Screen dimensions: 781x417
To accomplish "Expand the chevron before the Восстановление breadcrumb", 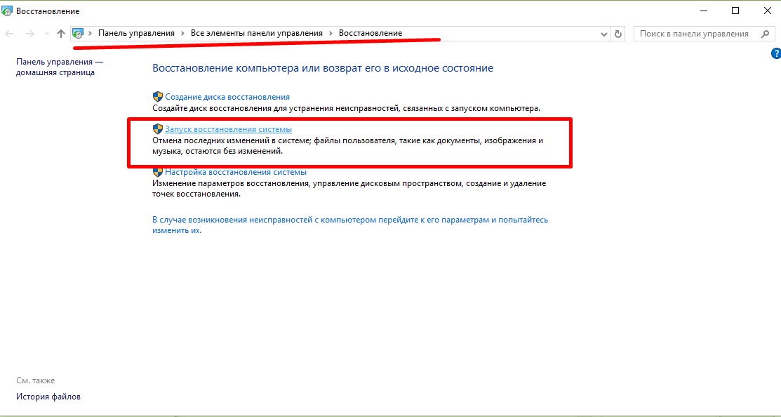I will point(331,34).
